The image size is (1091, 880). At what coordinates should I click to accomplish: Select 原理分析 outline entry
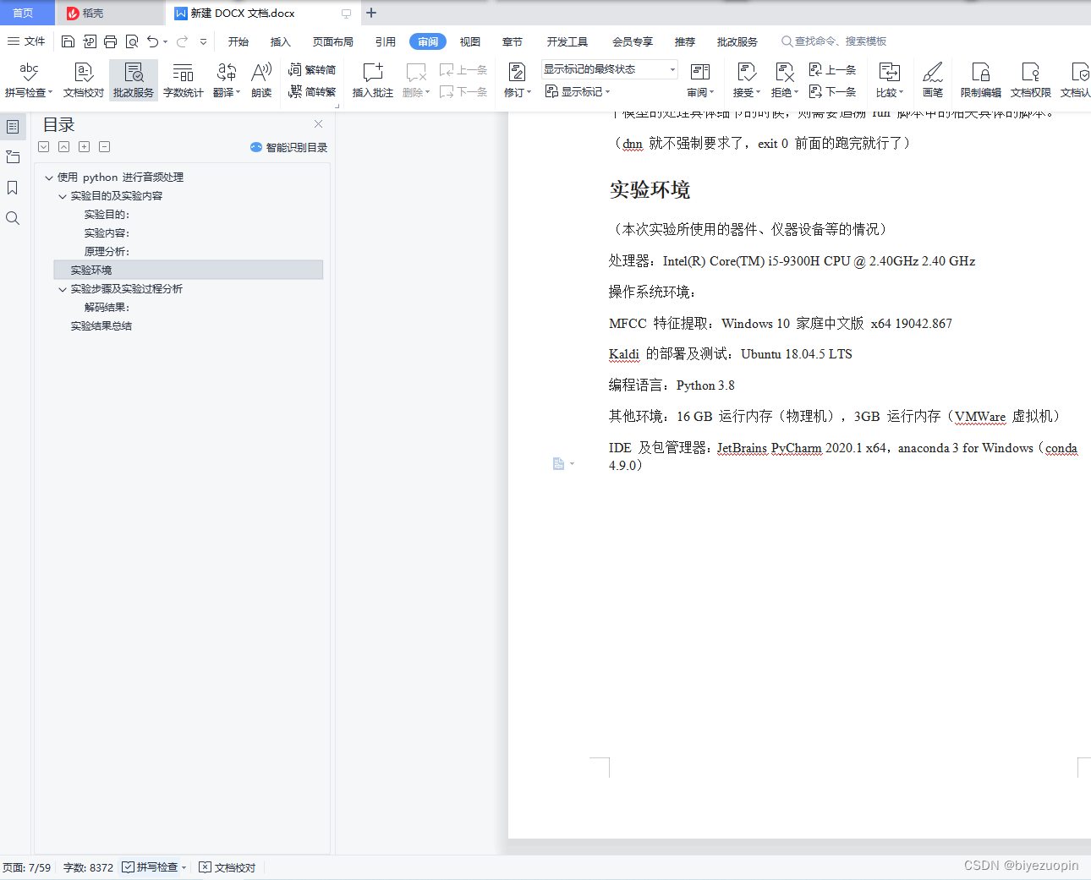pos(107,252)
